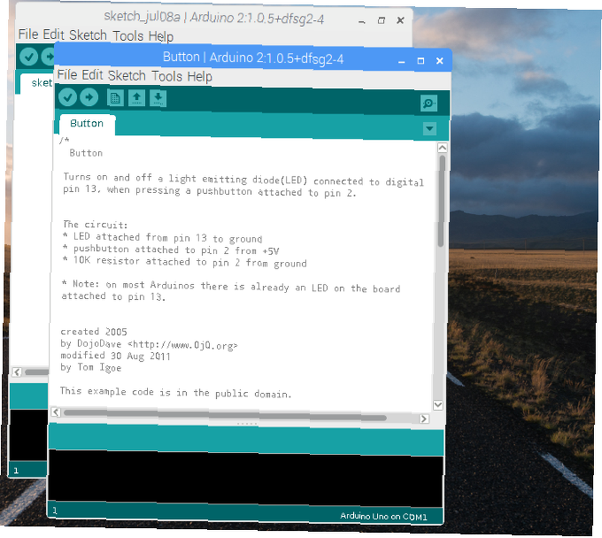Click the vertical scrollbar thumb in editor
Screen dimensions: 602x538
[x=441, y=200]
